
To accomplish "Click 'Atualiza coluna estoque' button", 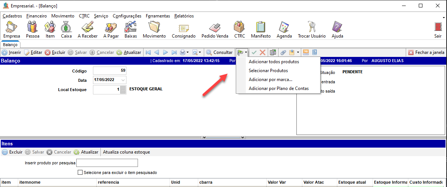I will click(126, 152).
